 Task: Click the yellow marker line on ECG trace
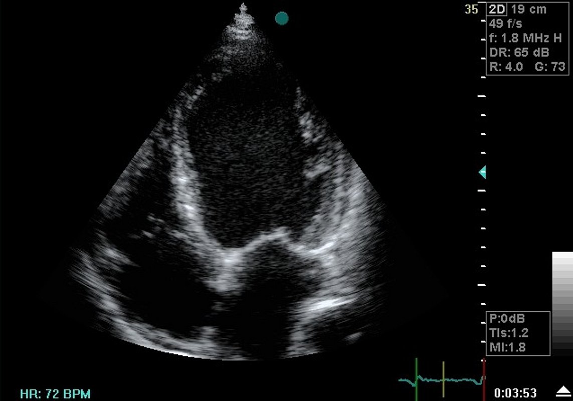pos(443,379)
